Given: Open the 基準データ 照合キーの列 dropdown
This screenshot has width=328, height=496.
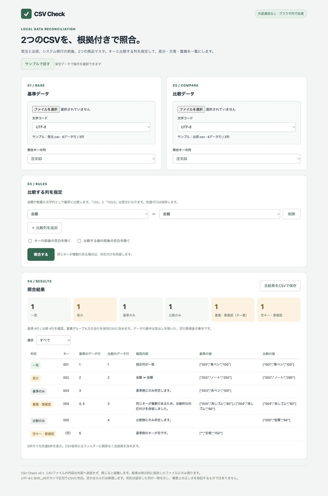Looking at the screenshot, I should coord(92,159).
